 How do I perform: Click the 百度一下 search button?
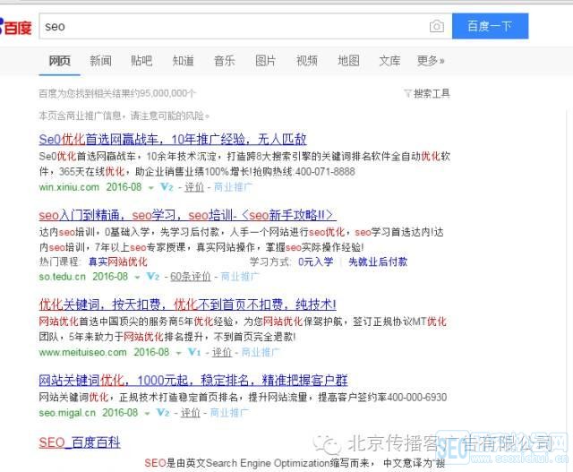[x=490, y=26]
